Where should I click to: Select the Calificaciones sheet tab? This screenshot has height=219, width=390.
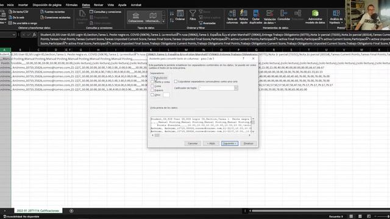[x=38, y=211]
